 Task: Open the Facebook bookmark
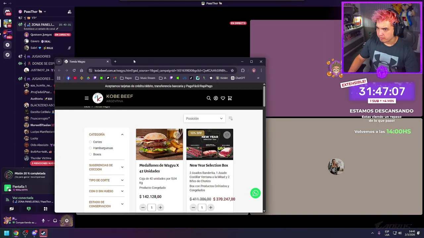[68, 78]
